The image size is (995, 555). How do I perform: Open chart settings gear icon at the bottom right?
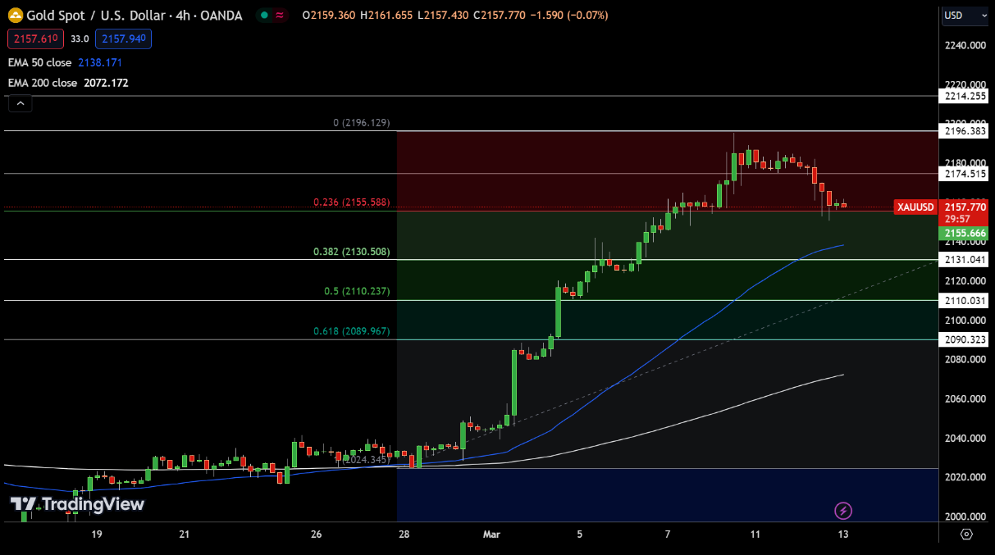966,535
